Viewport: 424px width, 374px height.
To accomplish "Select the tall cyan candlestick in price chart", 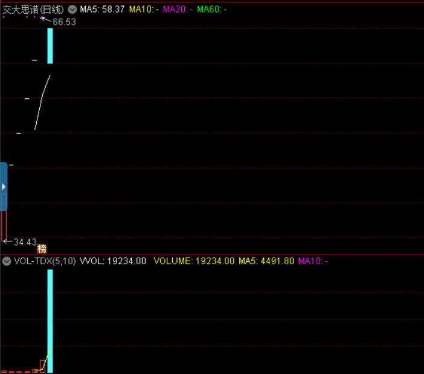I will (50, 46).
